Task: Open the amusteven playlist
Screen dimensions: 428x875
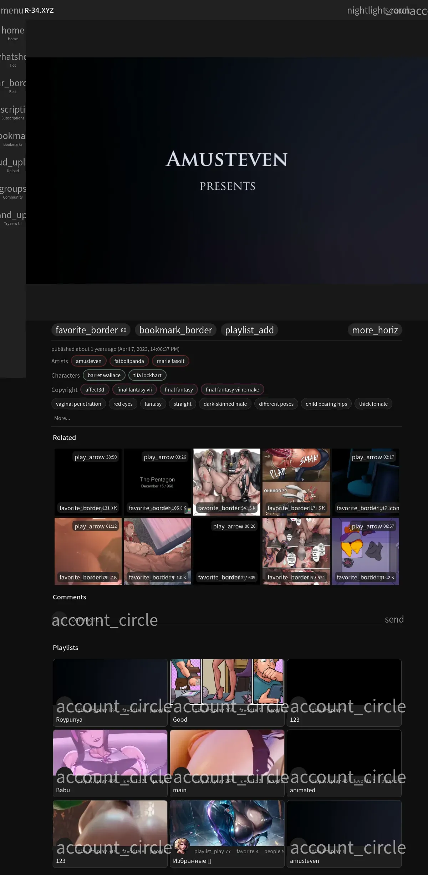Action: click(344, 834)
